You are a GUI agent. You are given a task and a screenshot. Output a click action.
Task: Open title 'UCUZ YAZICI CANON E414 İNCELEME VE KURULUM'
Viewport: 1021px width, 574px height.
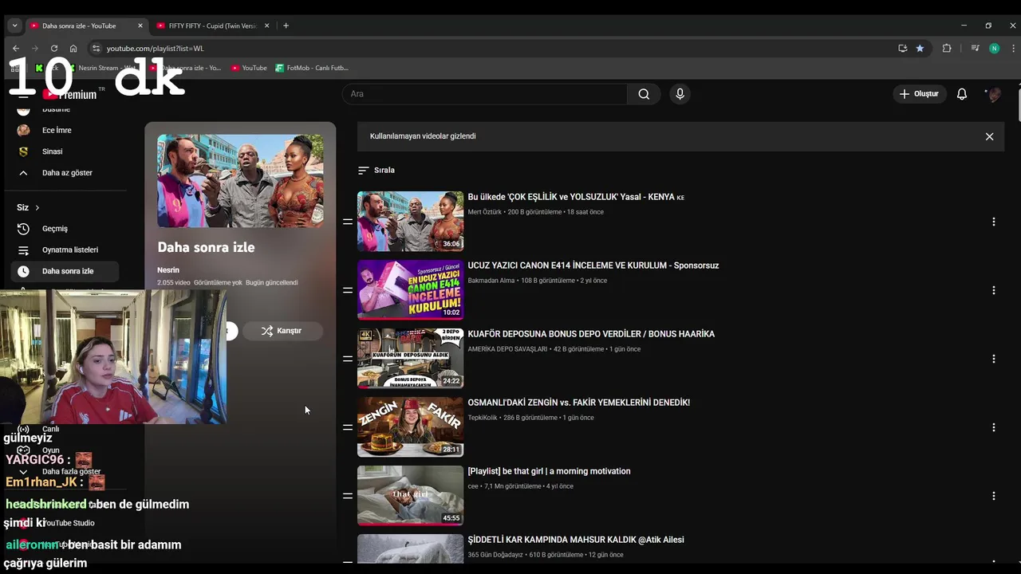[x=593, y=265]
